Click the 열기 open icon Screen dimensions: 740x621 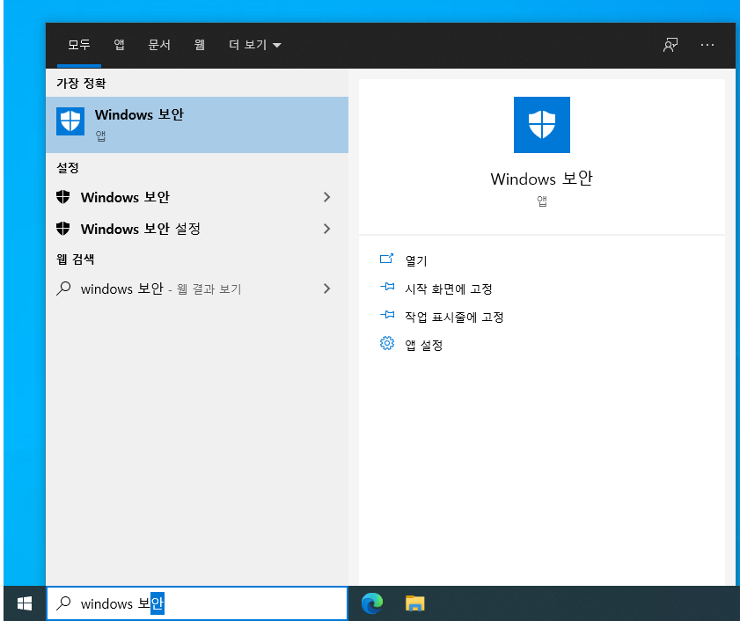coord(386,259)
